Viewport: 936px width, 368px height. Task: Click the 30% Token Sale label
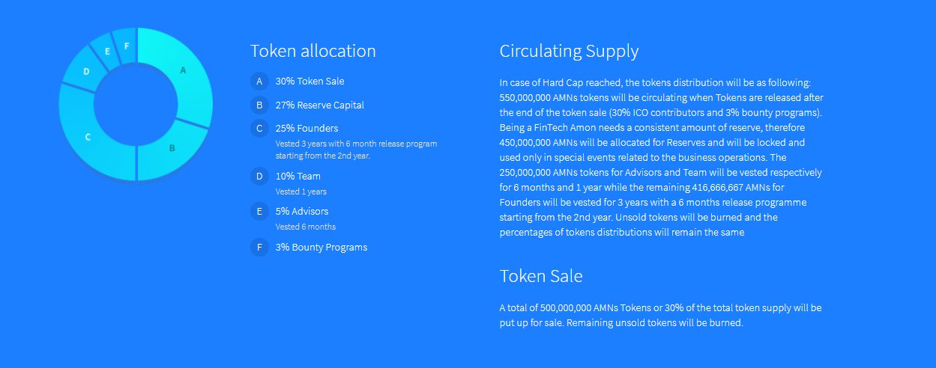(310, 81)
